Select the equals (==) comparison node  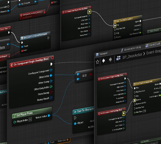click(x=84, y=76)
